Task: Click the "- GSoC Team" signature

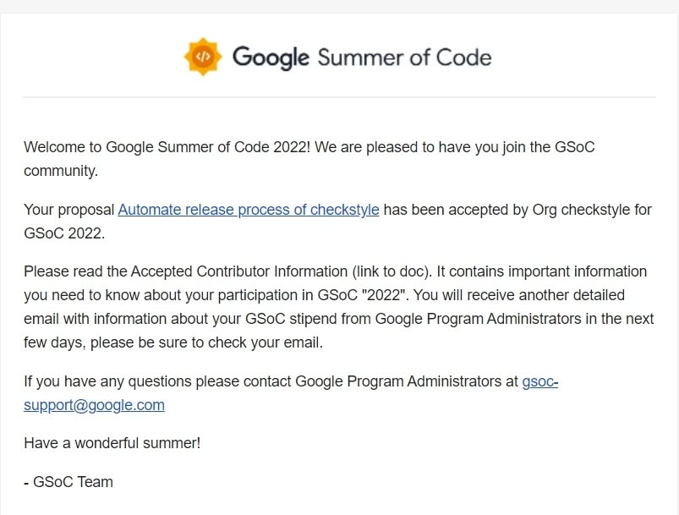Action: [68, 482]
